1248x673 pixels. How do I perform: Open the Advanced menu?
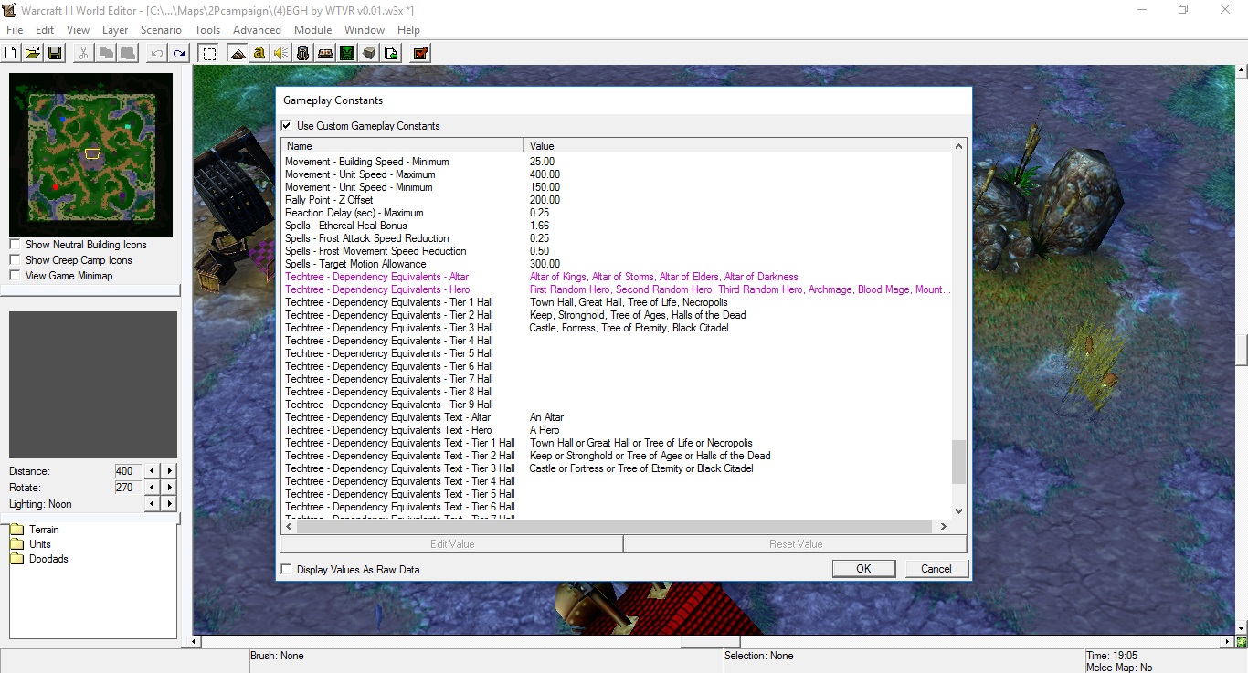tap(257, 30)
